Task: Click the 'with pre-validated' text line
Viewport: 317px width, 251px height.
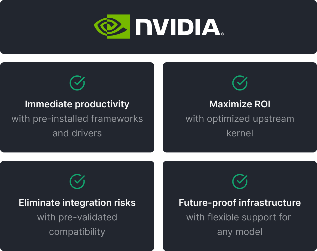Action: click(77, 217)
